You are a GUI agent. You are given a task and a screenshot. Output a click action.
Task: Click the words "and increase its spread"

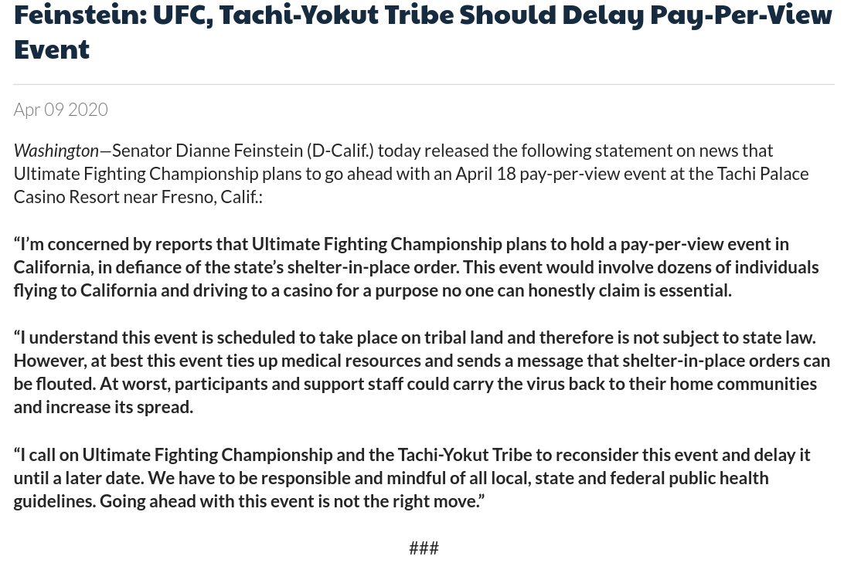(104, 407)
